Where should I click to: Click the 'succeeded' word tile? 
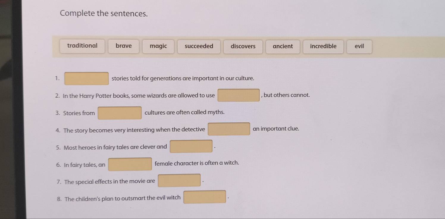point(199,47)
